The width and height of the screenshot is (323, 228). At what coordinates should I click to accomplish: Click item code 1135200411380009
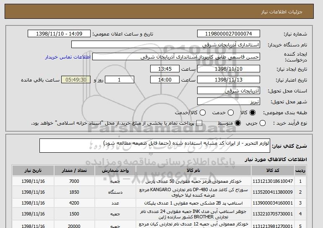[x=273, y=192]
